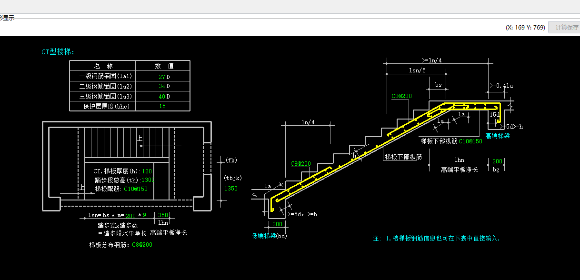Edit the 低端梯梁 width value 200

coord(277,224)
